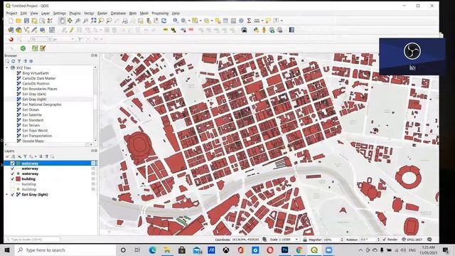Click the green circular plugin icon
This screenshot has width=455, height=256.
pos(23,48)
